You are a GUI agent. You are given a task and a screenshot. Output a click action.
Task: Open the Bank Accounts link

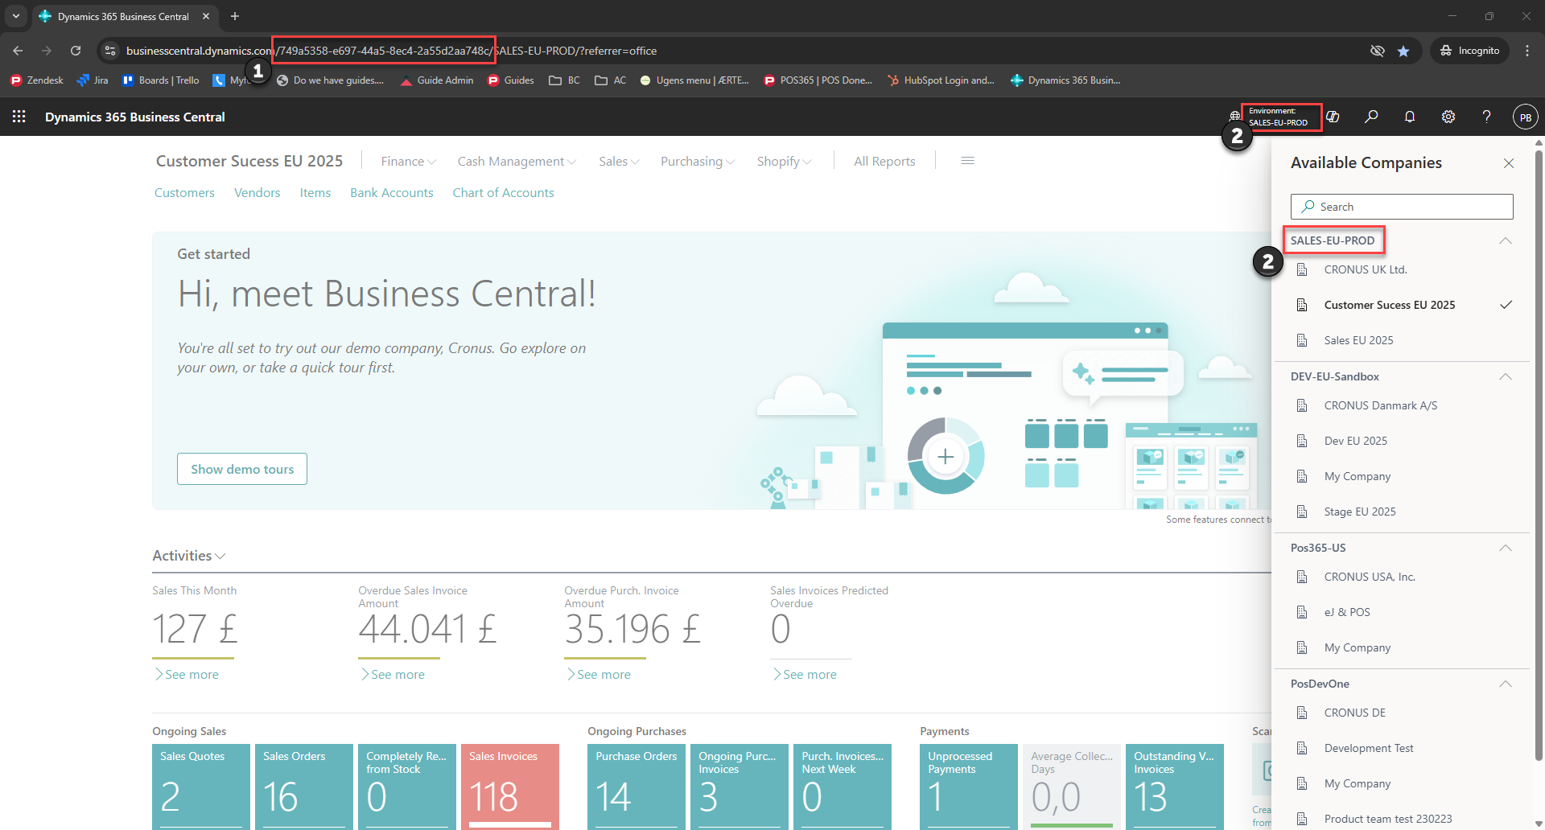pyautogui.click(x=392, y=193)
